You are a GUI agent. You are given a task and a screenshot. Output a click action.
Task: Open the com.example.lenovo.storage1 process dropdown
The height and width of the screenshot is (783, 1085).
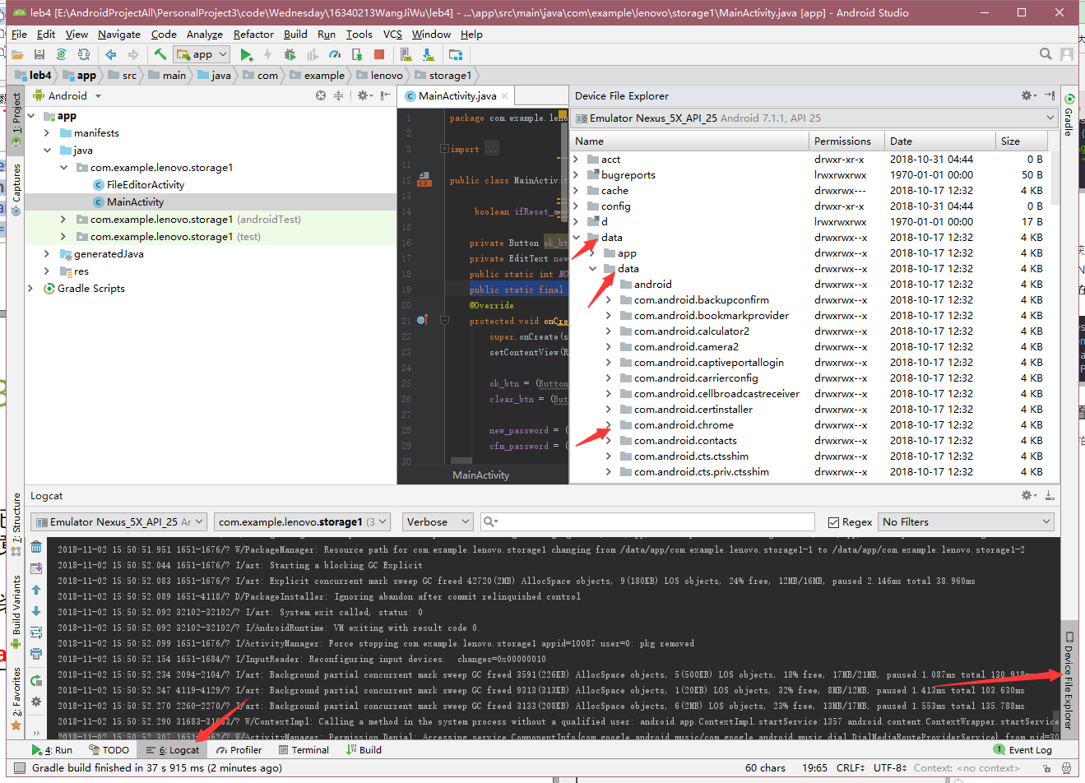click(x=304, y=521)
